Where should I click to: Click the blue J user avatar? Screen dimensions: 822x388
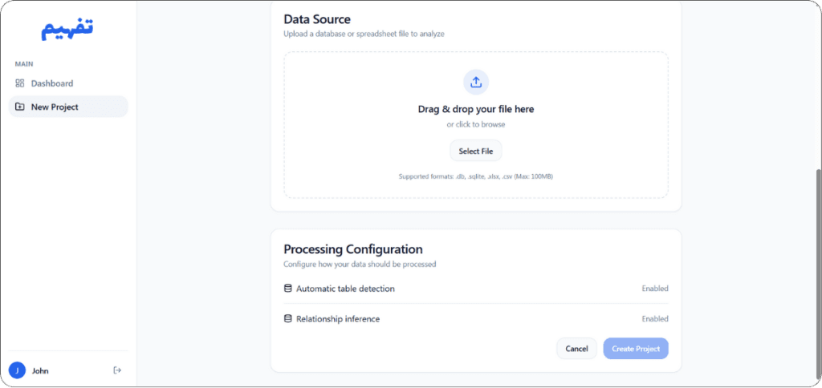tap(18, 370)
